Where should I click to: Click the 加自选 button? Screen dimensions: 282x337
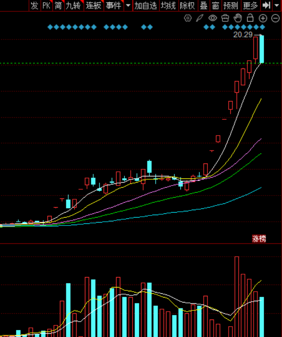[146, 5]
